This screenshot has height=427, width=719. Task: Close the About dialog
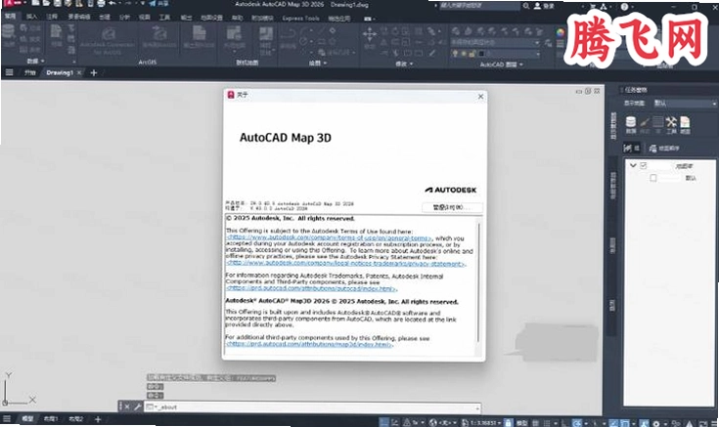(480, 96)
